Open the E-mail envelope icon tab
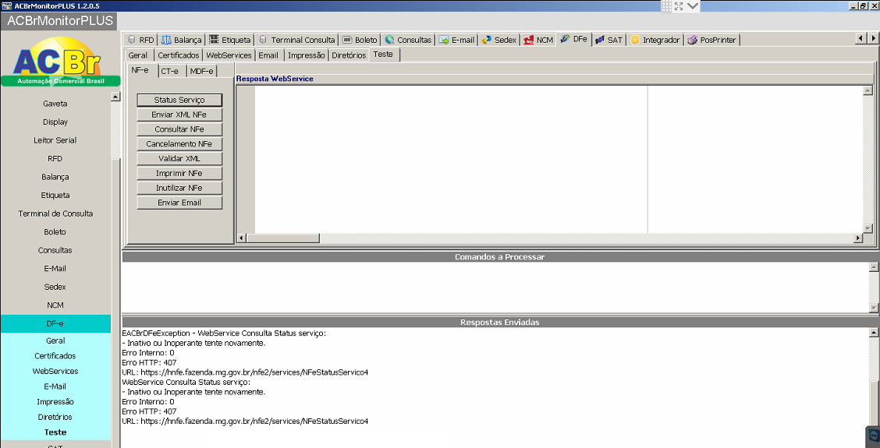Viewport: 880px width, 448px height. click(x=456, y=40)
